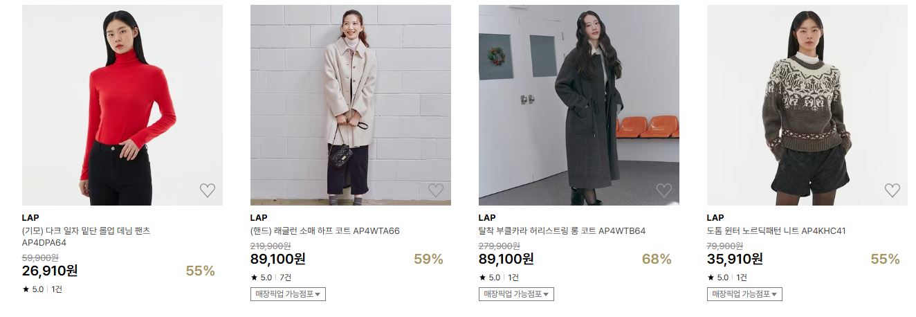The image size is (916, 317).
Task: Toggle wishlist heart on gray long coat
Action: [x=664, y=190]
